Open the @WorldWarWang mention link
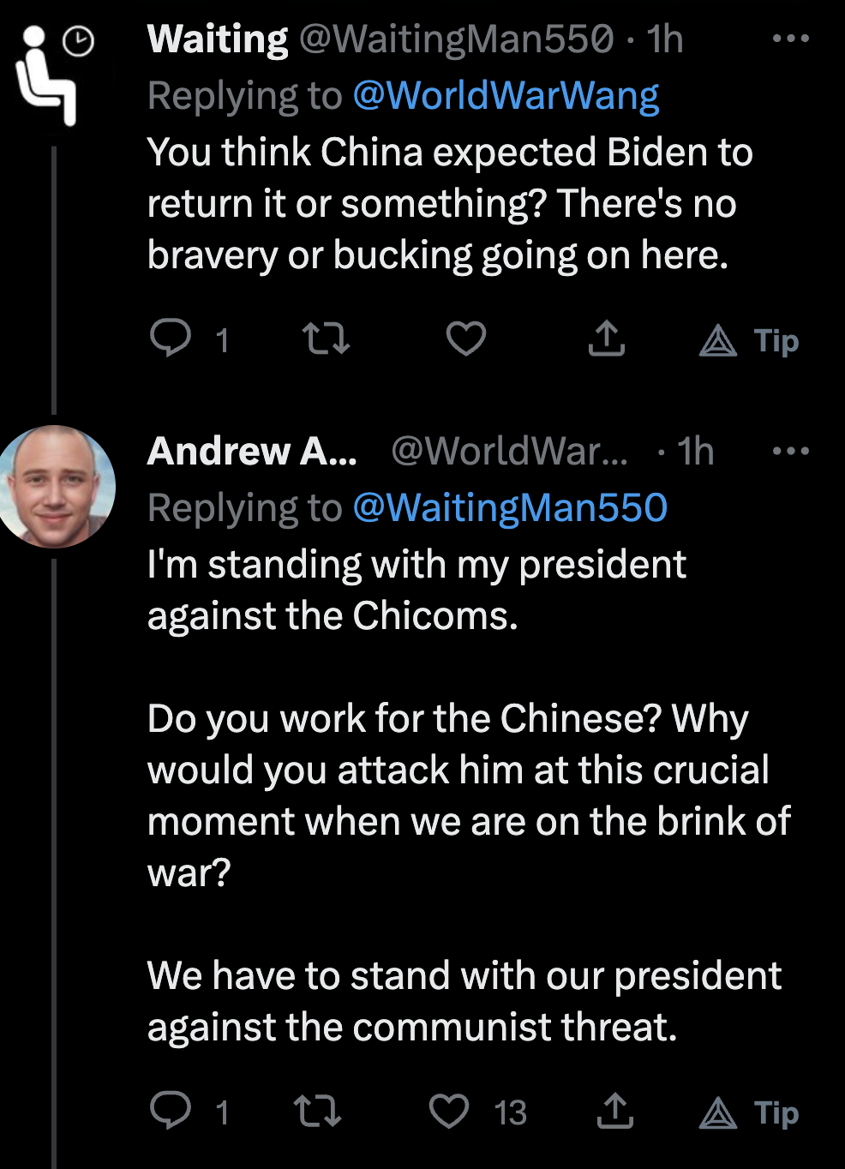The width and height of the screenshot is (845, 1169). click(x=506, y=96)
